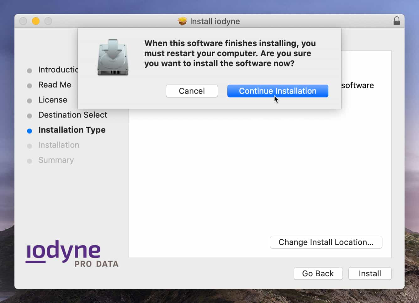Select the Summary step in sidebar
The image size is (419, 303).
tap(56, 160)
